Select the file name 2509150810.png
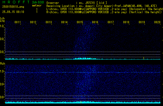 point(13,7)
